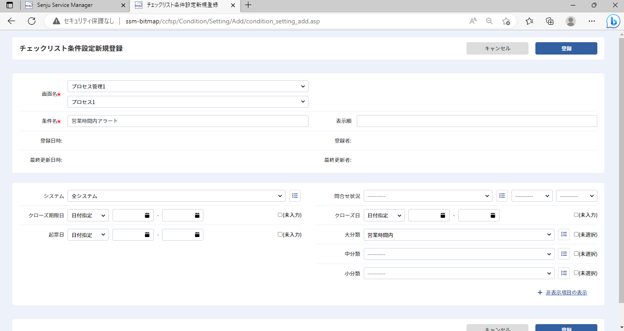Open list picker beside 小分類 dropdown
624x331 pixels.
(564, 273)
